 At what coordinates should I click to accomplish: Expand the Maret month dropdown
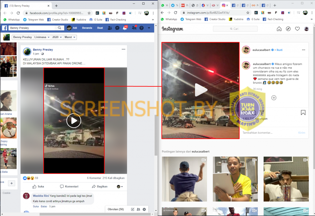[x=70, y=37]
